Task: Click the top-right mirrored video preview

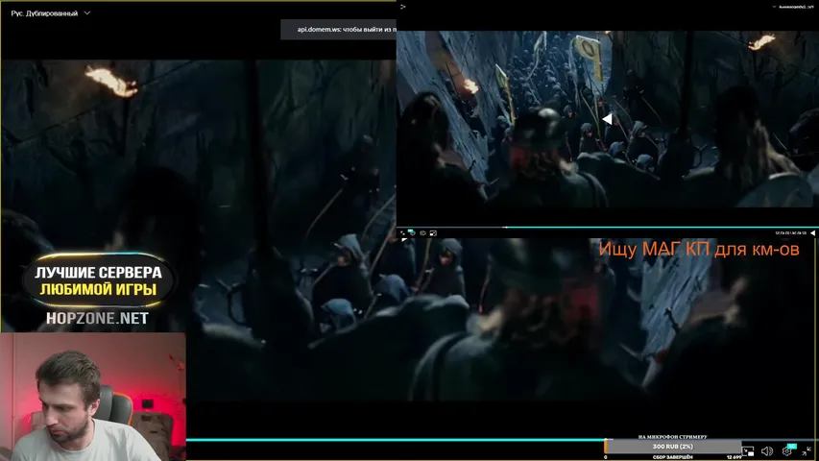Action: (608, 119)
